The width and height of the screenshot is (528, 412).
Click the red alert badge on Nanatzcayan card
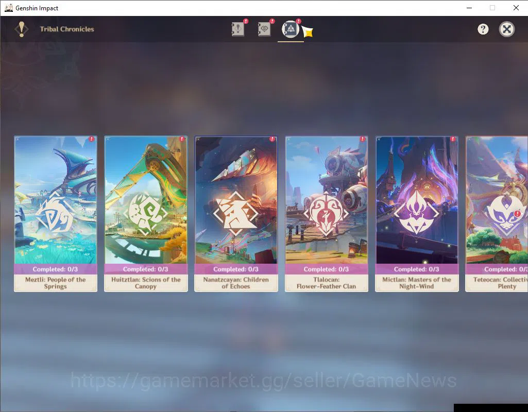[272, 139]
